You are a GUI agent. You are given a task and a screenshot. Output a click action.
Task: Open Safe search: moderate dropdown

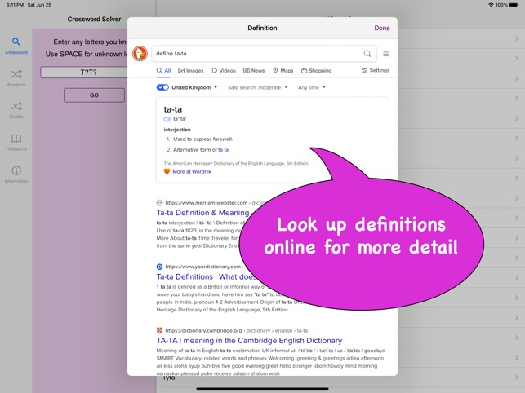pos(257,87)
